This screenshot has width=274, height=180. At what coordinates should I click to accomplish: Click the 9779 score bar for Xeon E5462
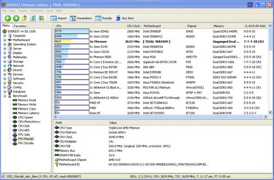pos(72,31)
